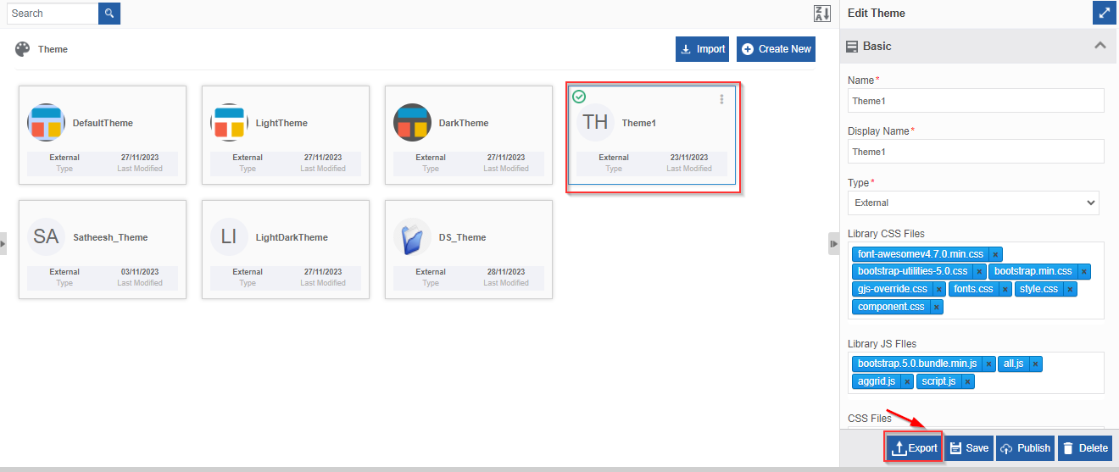The image size is (1119, 472).
Task: Click the 23/11/2023 date on Theme1
Action: 688,158
